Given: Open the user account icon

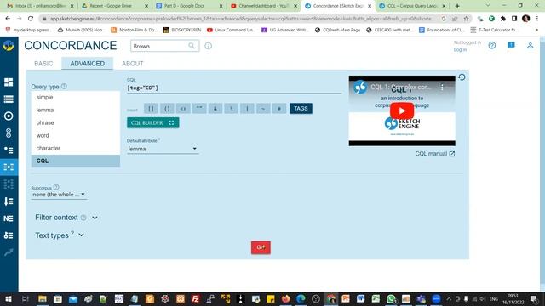Looking at the screenshot, I should (x=530, y=45).
